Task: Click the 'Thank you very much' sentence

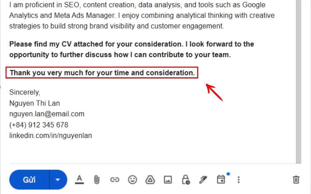Action: tap(102, 73)
